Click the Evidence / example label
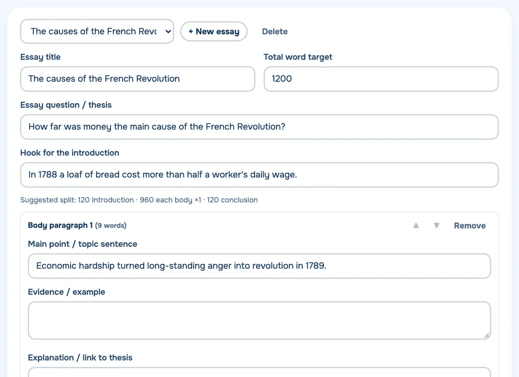519x377 pixels. 66,291
